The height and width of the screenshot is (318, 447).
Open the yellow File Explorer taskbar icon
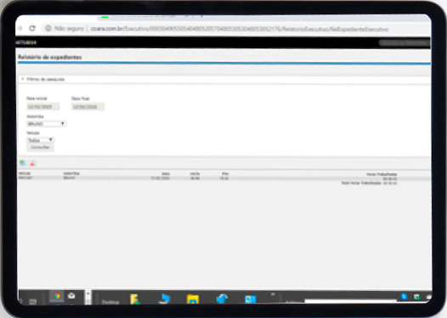(193, 299)
